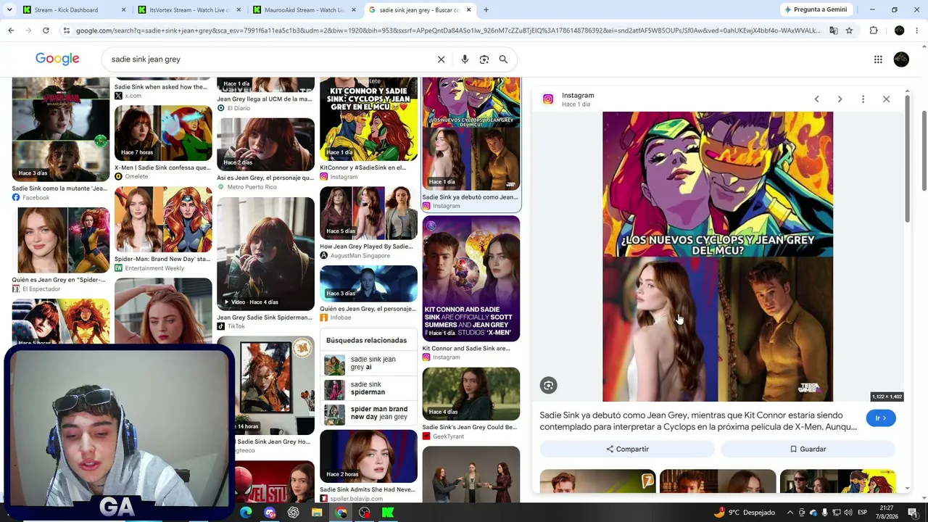This screenshot has height=522, width=928.
Task: Launch Microsoft Edge from the taskbar
Action: tap(246, 513)
